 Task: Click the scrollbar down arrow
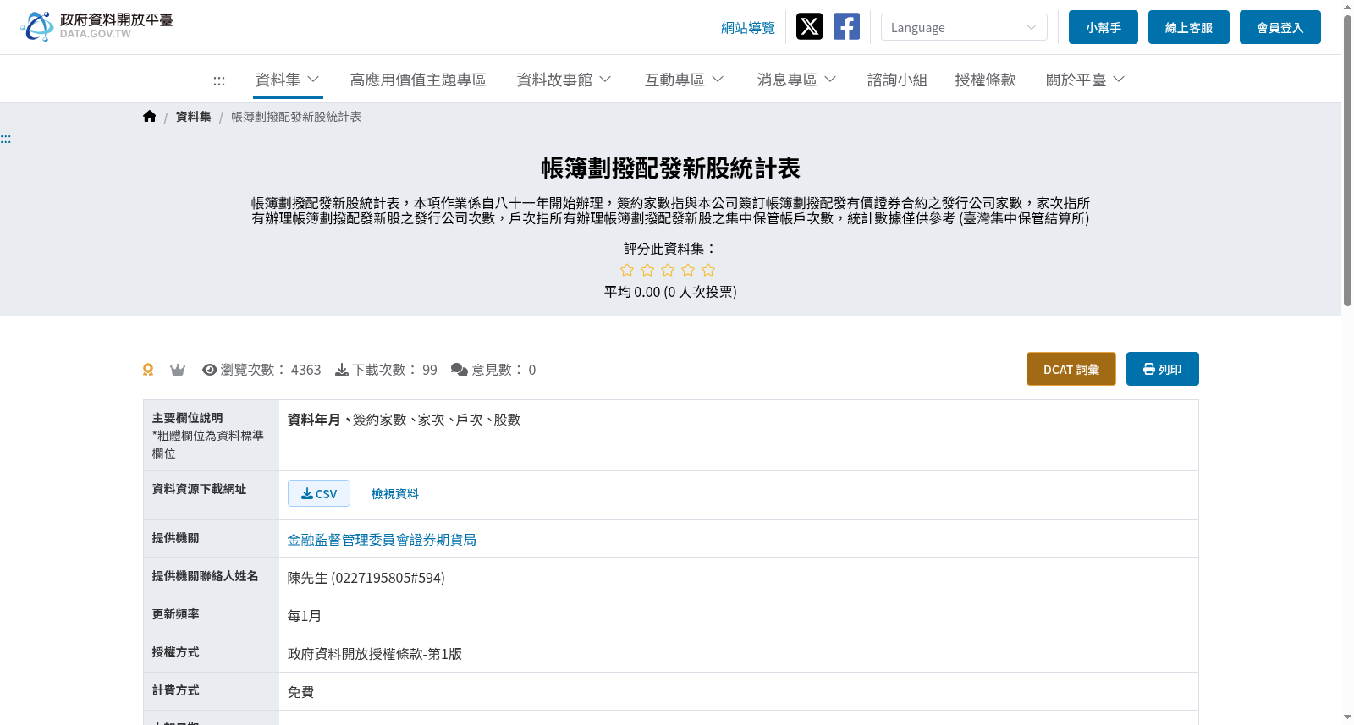[1347, 717]
